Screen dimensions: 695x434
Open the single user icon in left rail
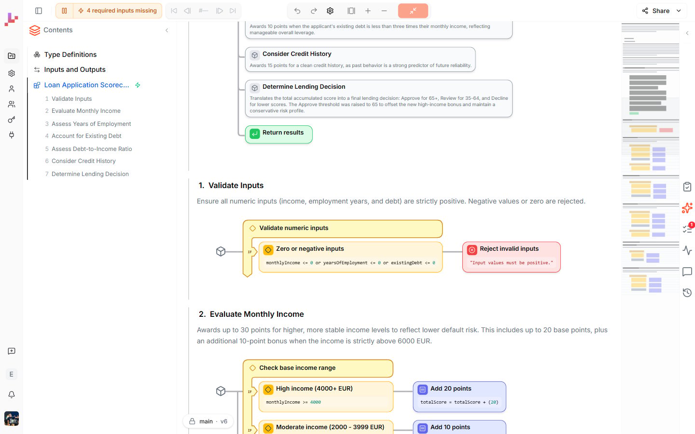click(12, 89)
